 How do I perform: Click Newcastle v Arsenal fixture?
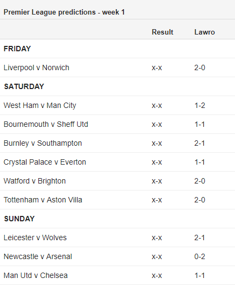pos(38,256)
